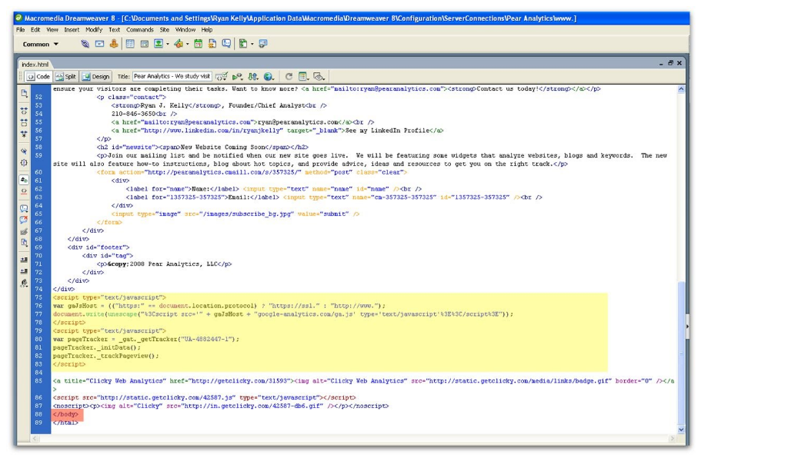Indent Code
788x461 pixels.
(x=24, y=260)
